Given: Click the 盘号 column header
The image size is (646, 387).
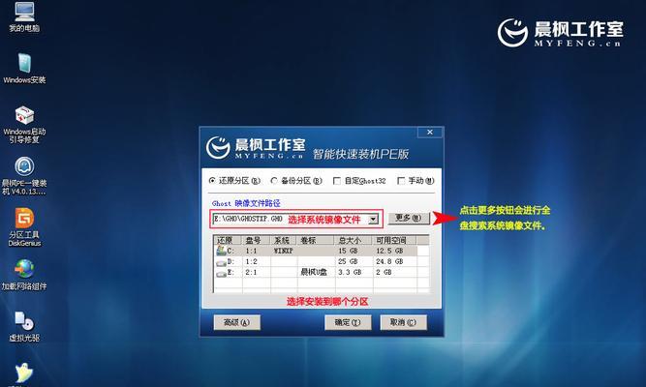Looking at the screenshot, I should (257, 240).
